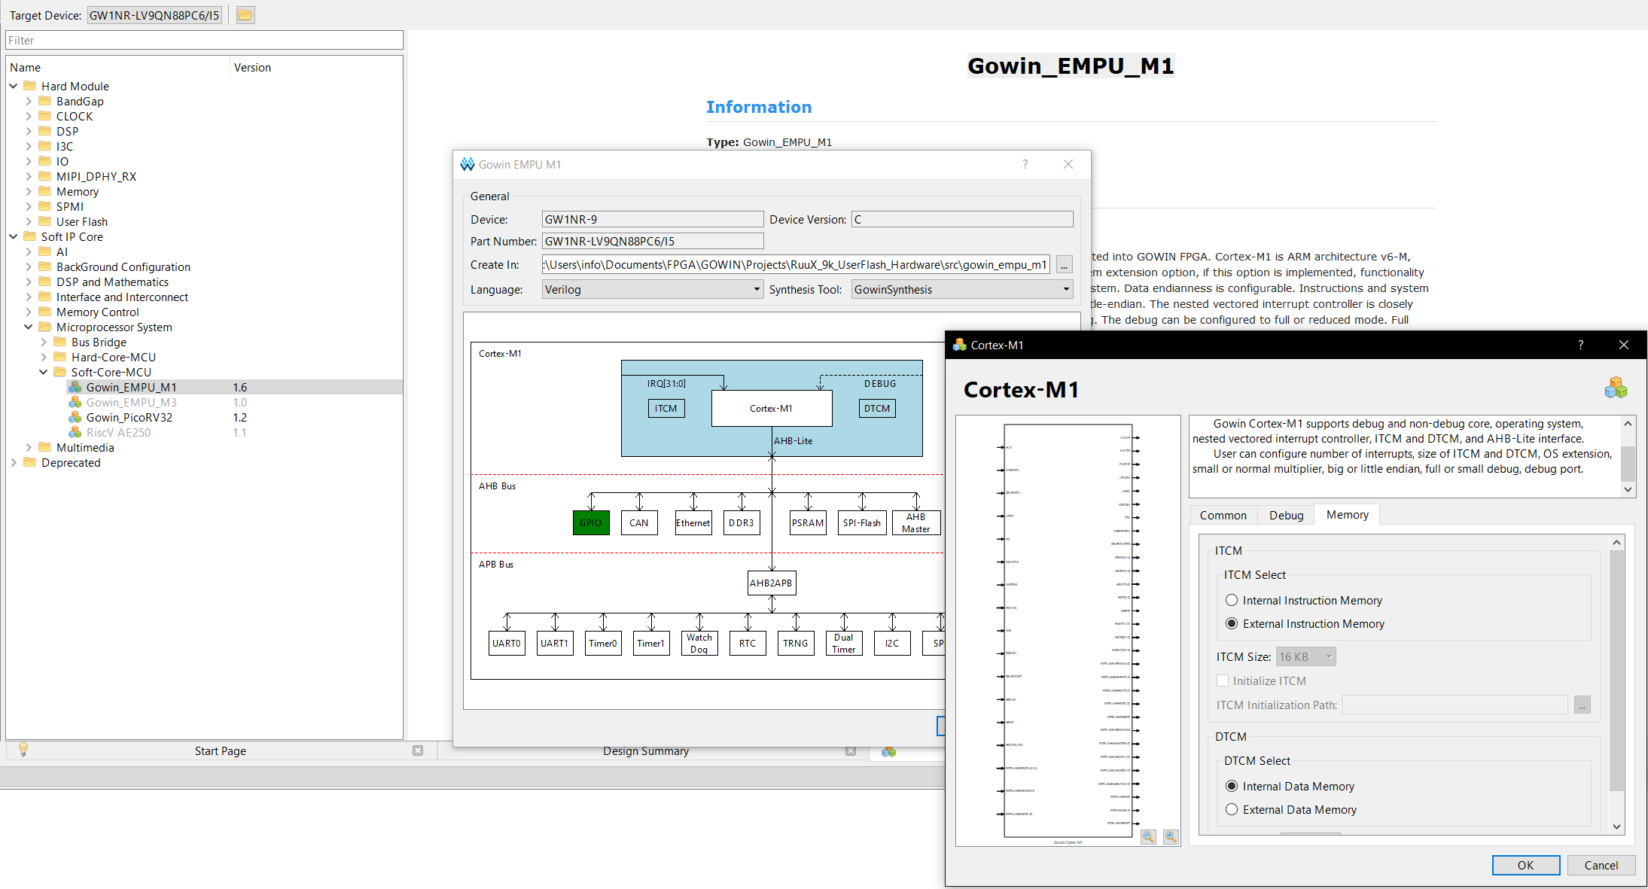The height and width of the screenshot is (889, 1648).
Task: Select the Gowin_PicoRV32 IP icon
Action: pos(75,417)
